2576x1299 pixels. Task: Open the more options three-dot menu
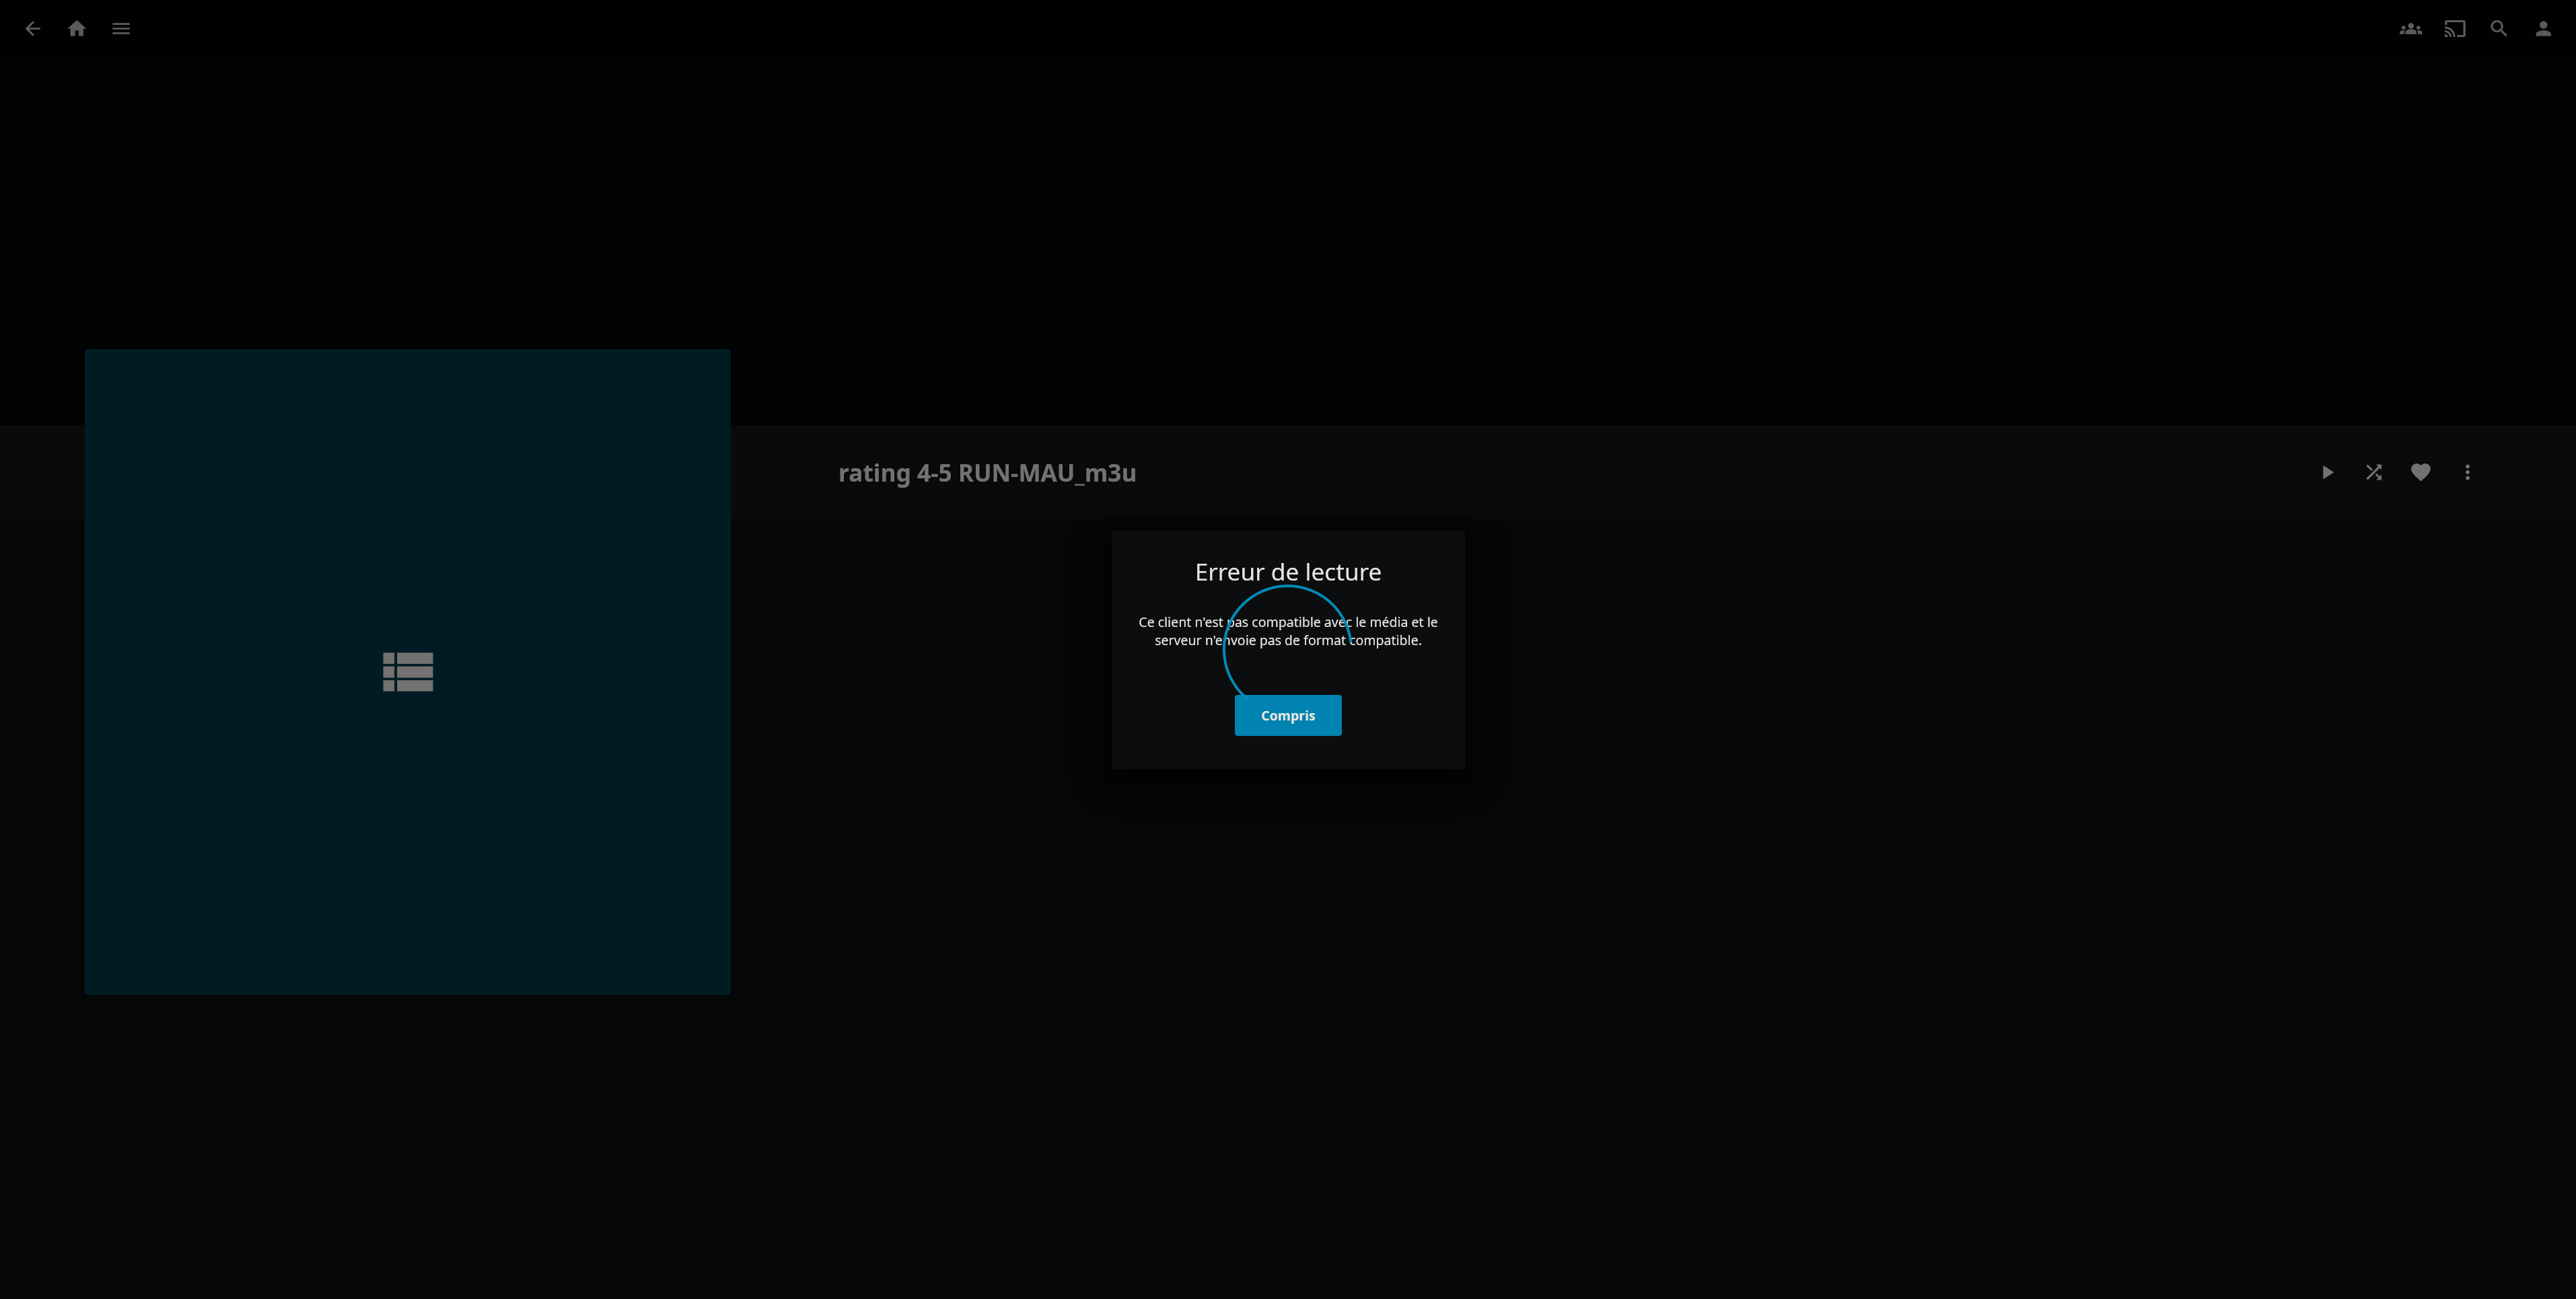coord(2467,472)
